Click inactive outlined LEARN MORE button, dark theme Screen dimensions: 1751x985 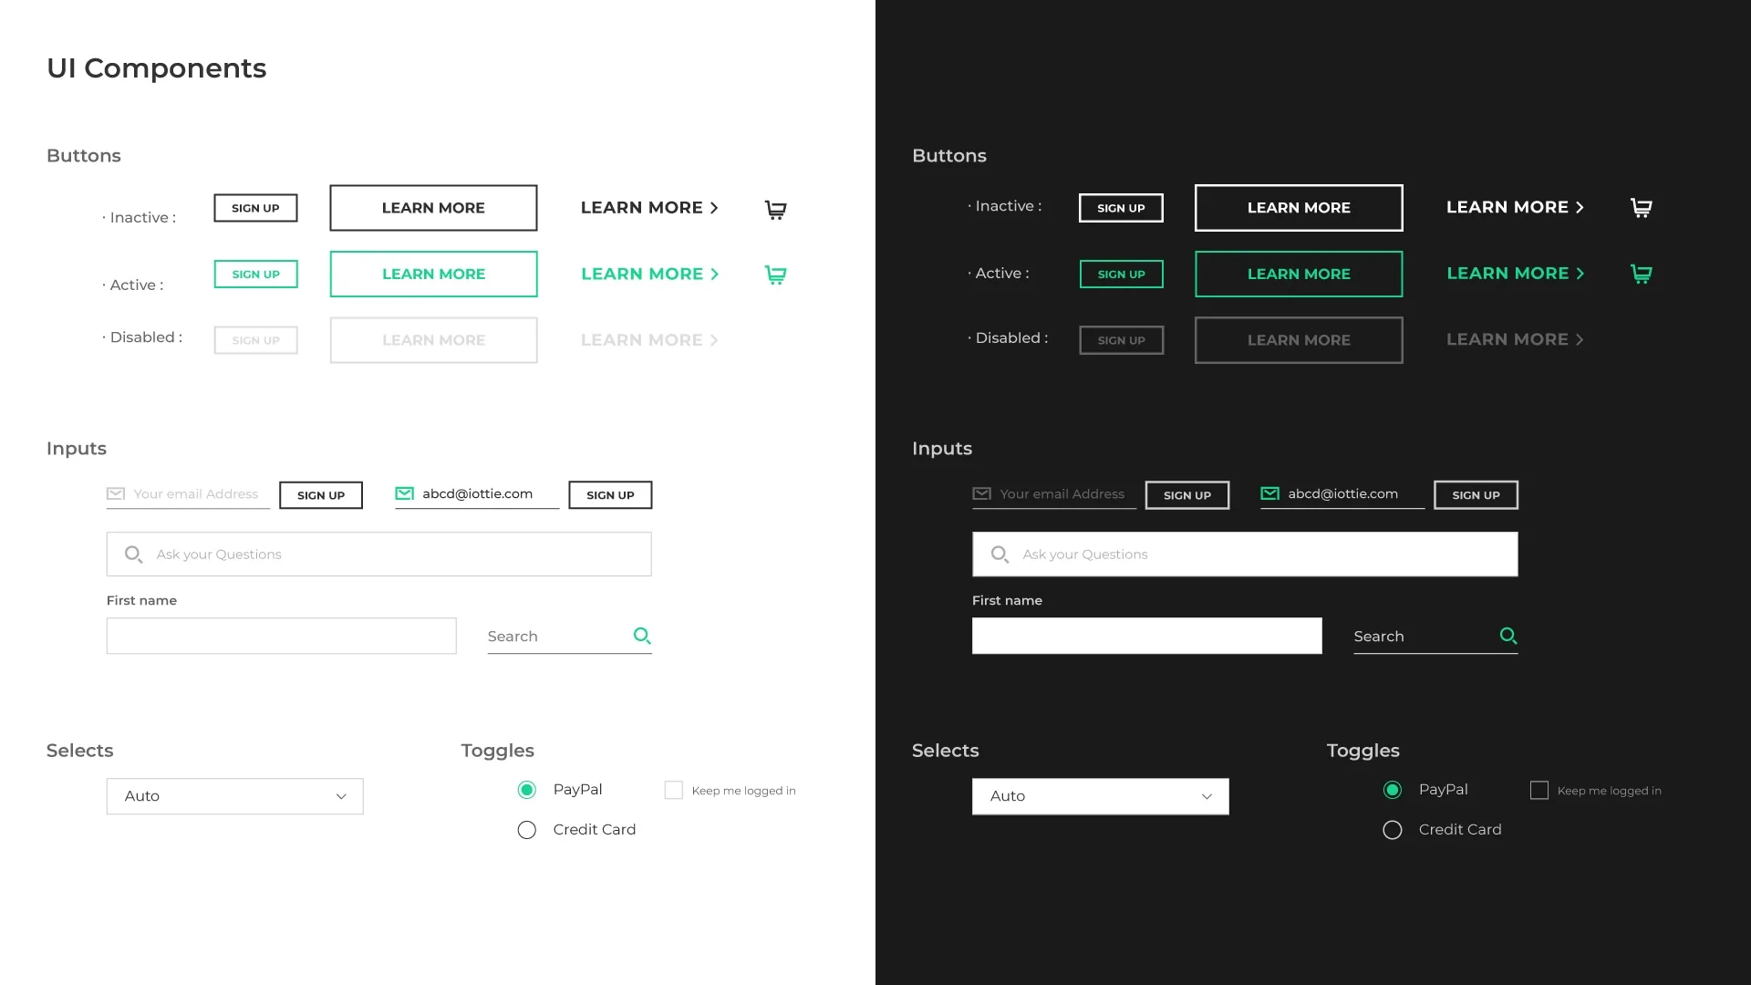click(1299, 208)
